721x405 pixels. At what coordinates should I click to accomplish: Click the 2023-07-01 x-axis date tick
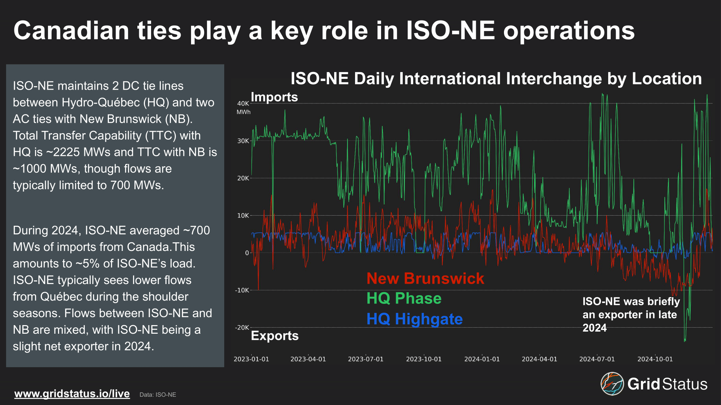click(366, 359)
